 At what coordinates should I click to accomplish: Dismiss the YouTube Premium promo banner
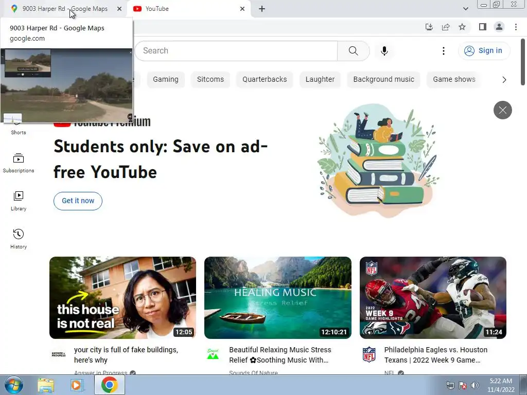tap(502, 110)
